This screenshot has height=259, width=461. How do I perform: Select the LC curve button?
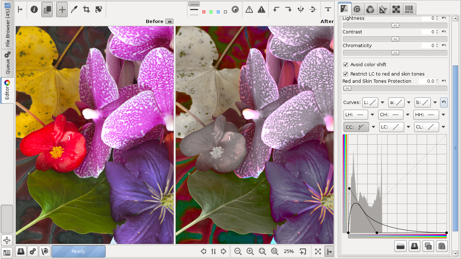[x=392, y=127]
